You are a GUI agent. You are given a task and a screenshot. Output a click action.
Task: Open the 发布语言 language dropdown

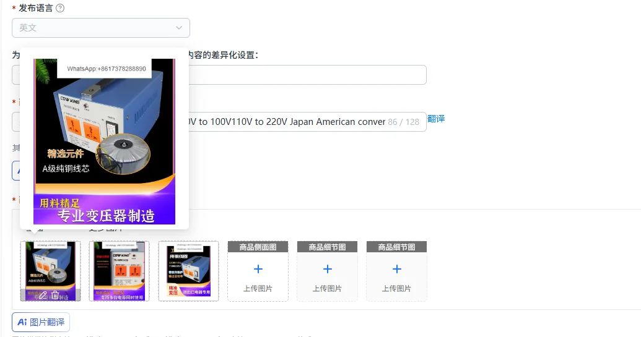100,28
